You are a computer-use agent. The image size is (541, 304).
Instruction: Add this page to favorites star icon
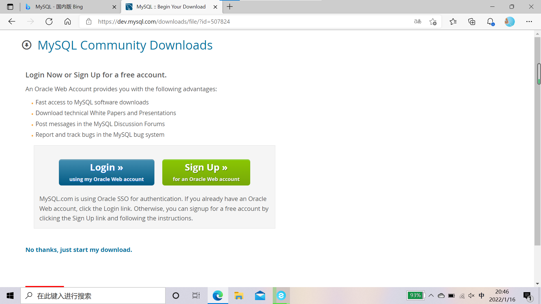click(433, 22)
